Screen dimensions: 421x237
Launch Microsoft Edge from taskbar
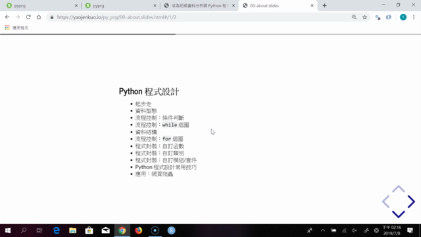pyautogui.click(x=57, y=230)
